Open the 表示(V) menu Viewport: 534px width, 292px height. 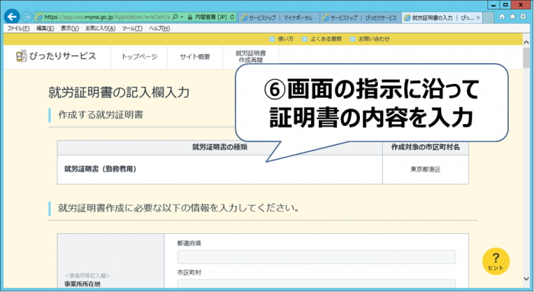click(70, 28)
